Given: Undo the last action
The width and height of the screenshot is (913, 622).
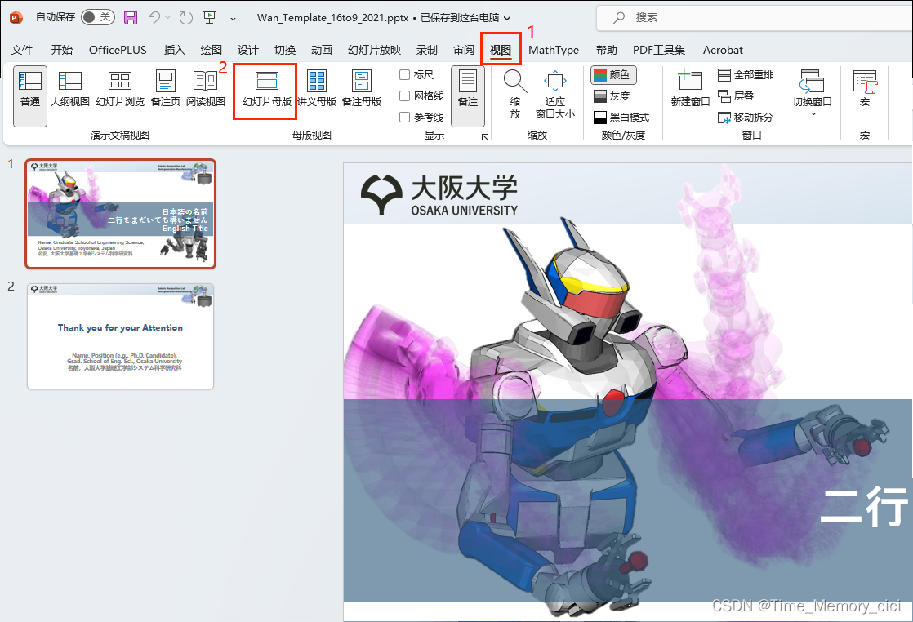Looking at the screenshot, I should pos(154,17).
